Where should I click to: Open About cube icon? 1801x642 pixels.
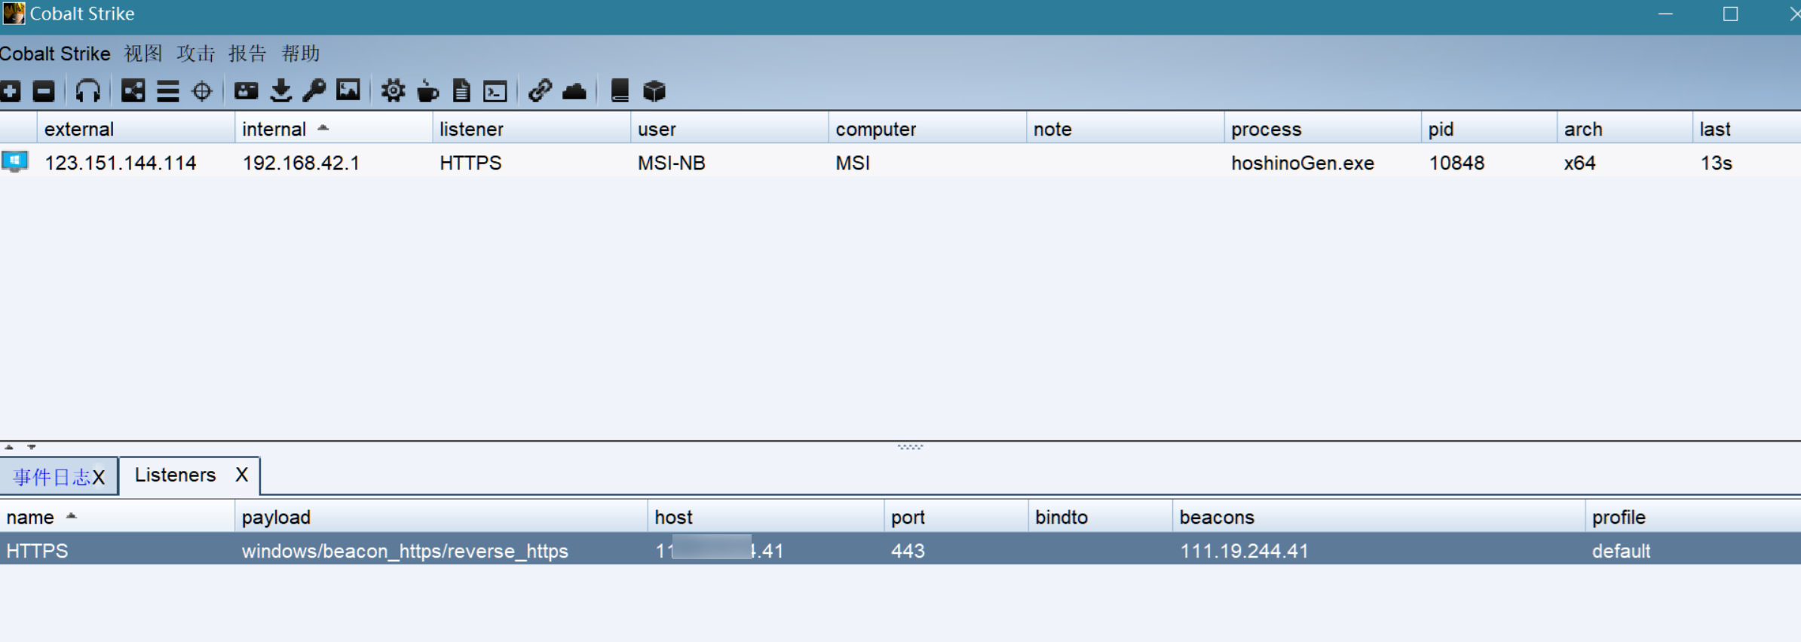[x=654, y=91]
